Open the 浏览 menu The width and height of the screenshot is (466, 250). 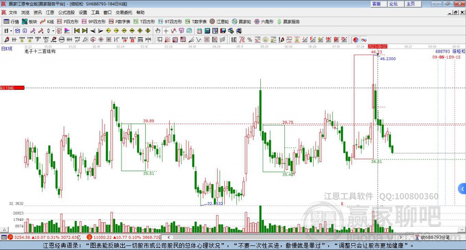tap(25, 12)
